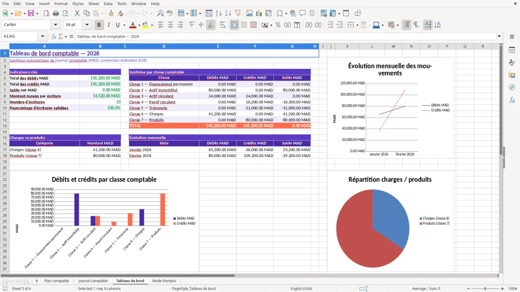Open the sidebar Functions panel
The height and width of the screenshot is (292, 520).
512,100
